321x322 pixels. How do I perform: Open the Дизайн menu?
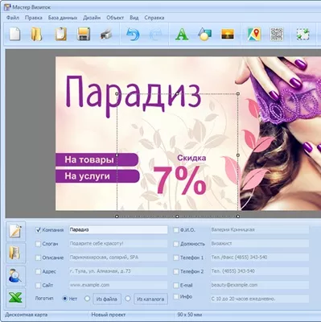click(92, 18)
